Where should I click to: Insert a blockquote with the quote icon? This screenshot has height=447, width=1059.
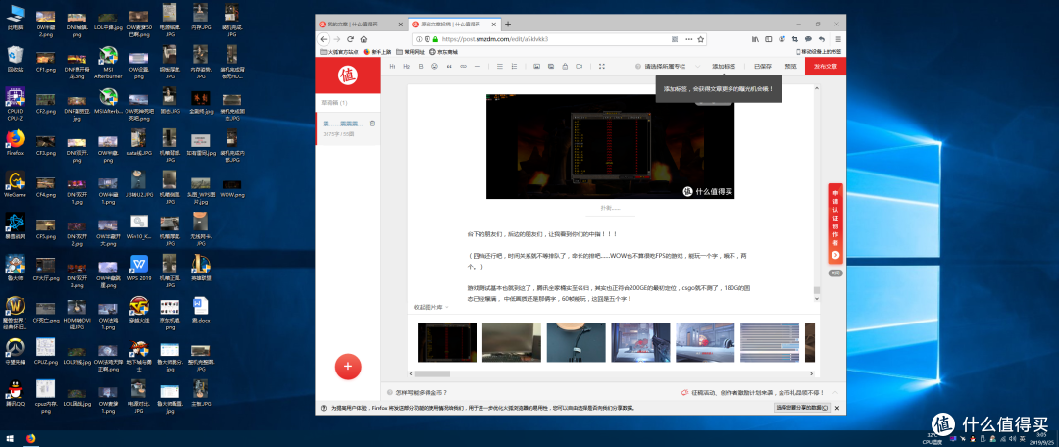pos(449,67)
